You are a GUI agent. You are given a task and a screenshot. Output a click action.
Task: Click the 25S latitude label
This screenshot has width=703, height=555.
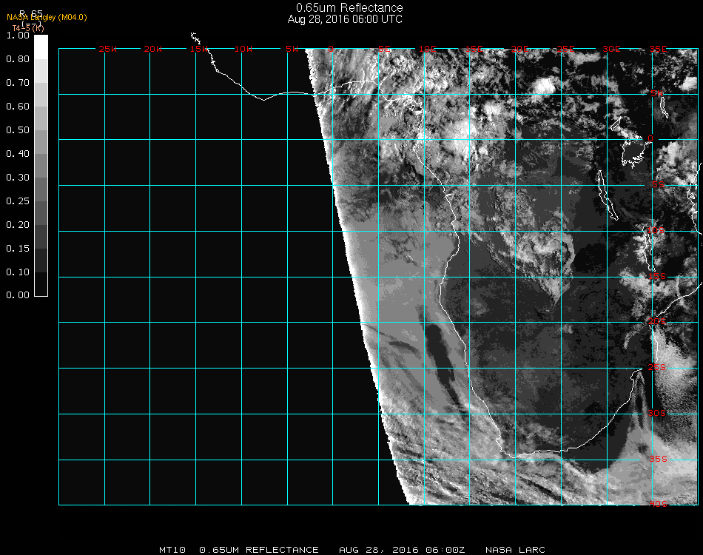click(x=657, y=368)
